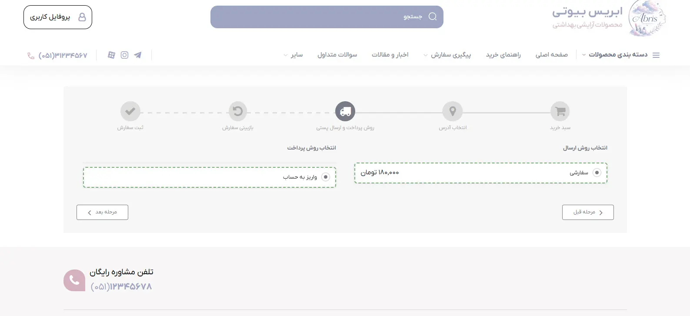This screenshot has width=690, height=316.
Task: Click the ابریس بیوتی site title text
Action: coord(587,11)
